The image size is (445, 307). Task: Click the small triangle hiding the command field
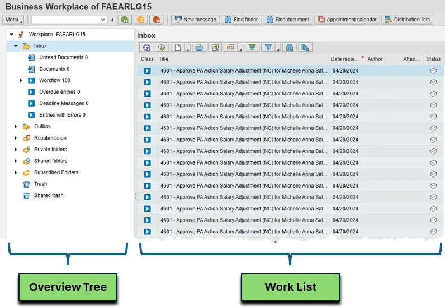pyautogui.click(x=112, y=20)
